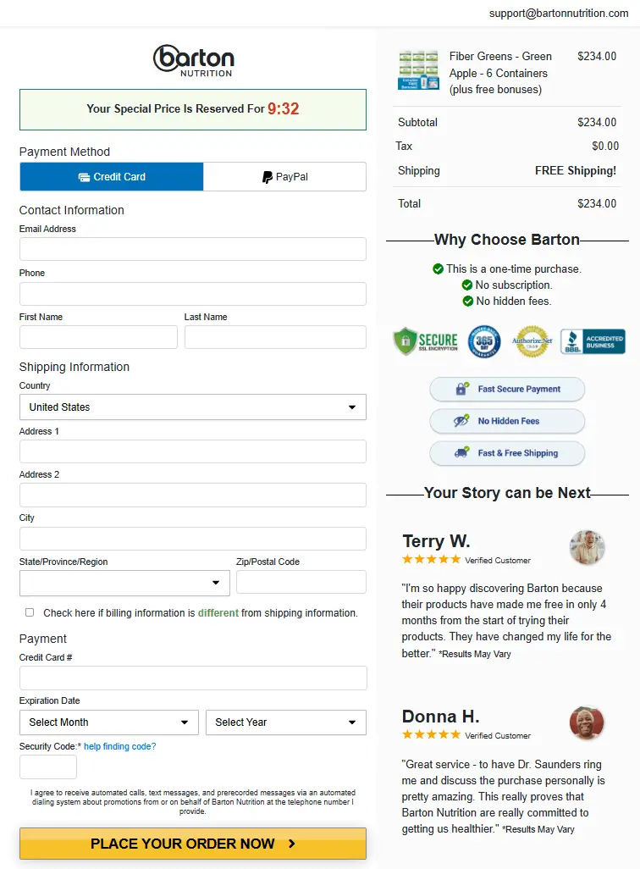Screen dimensions: 640x869
Task: Click the Fiber Greens product thumbnail
Action: 419,69
